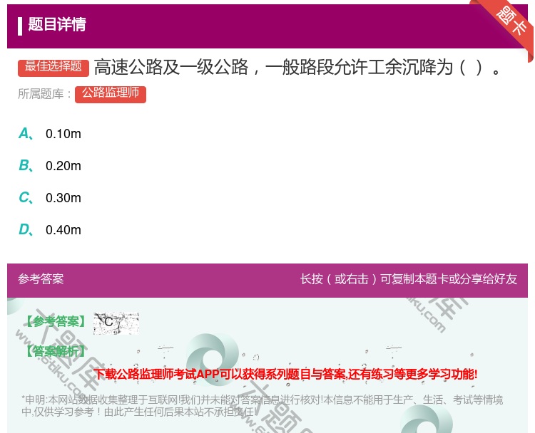Select answer option C 0.30m
The width and height of the screenshot is (535, 433).
(x=50, y=197)
